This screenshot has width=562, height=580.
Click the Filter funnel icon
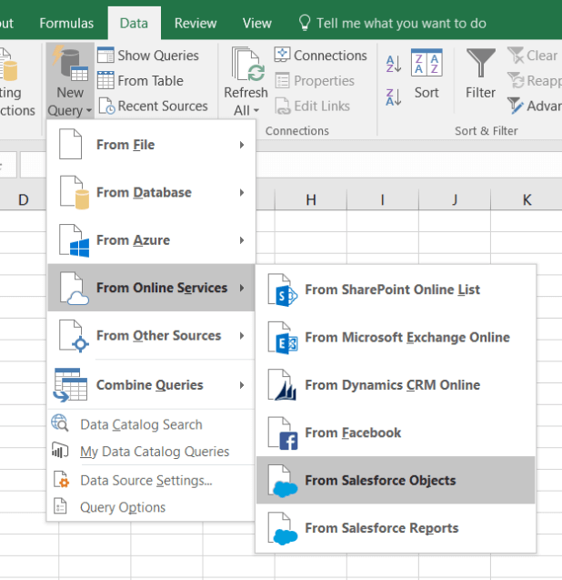(x=480, y=63)
